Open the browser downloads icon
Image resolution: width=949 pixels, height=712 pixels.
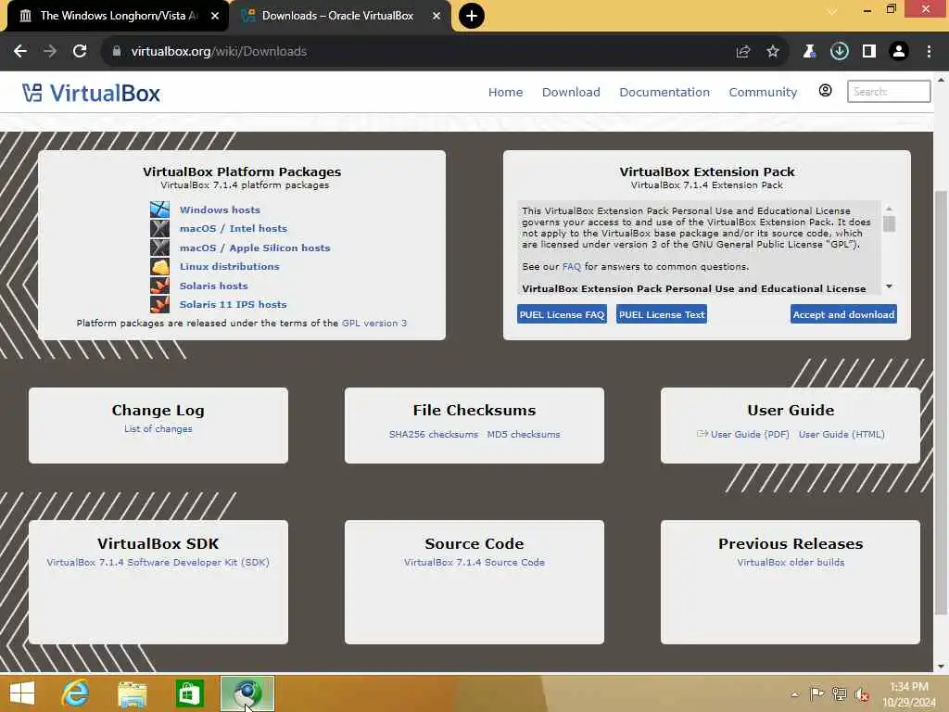(x=839, y=52)
